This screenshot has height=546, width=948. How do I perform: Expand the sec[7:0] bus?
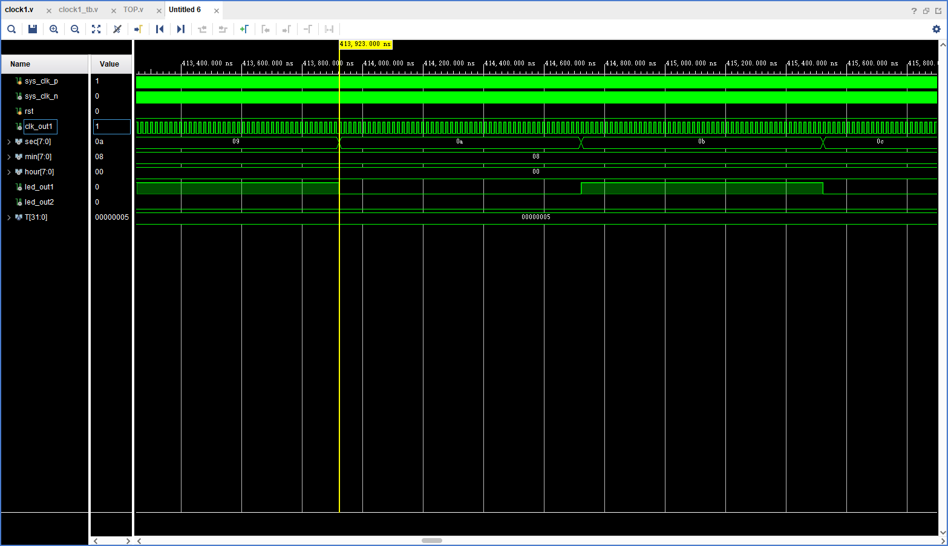9,142
